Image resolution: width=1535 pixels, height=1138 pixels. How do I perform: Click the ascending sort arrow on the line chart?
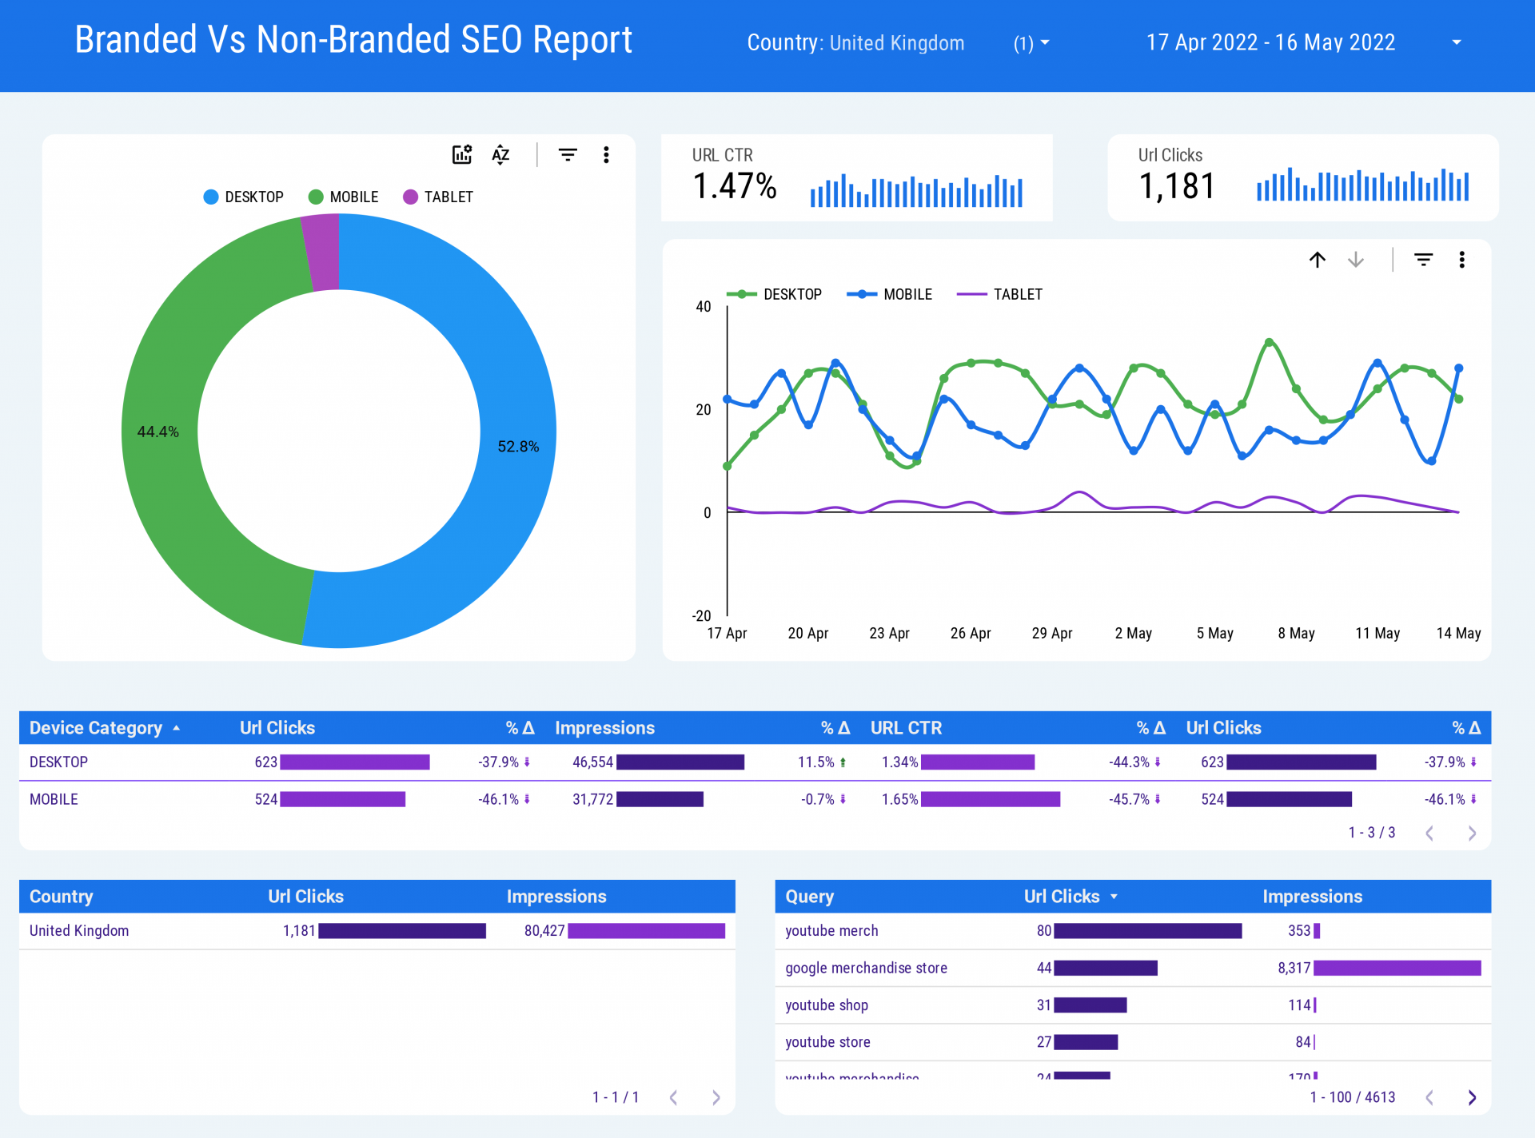click(1317, 260)
